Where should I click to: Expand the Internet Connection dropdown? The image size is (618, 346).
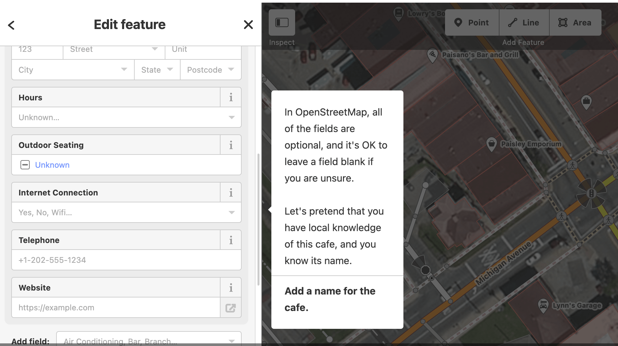[232, 213]
